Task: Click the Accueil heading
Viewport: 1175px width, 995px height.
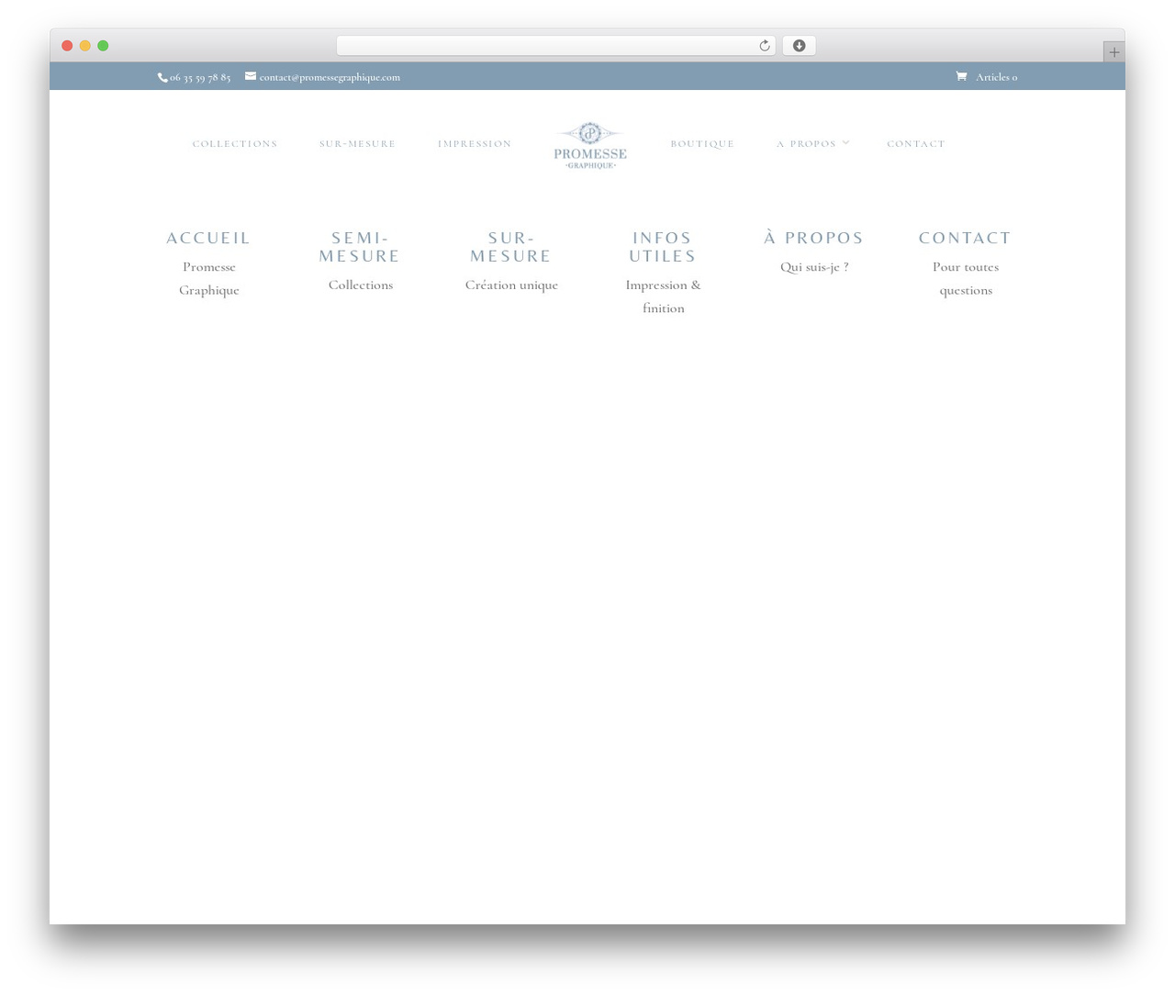Action: click(208, 238)
